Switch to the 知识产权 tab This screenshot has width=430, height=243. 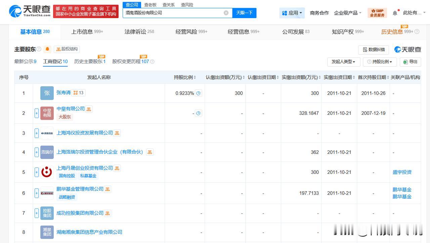348,32
